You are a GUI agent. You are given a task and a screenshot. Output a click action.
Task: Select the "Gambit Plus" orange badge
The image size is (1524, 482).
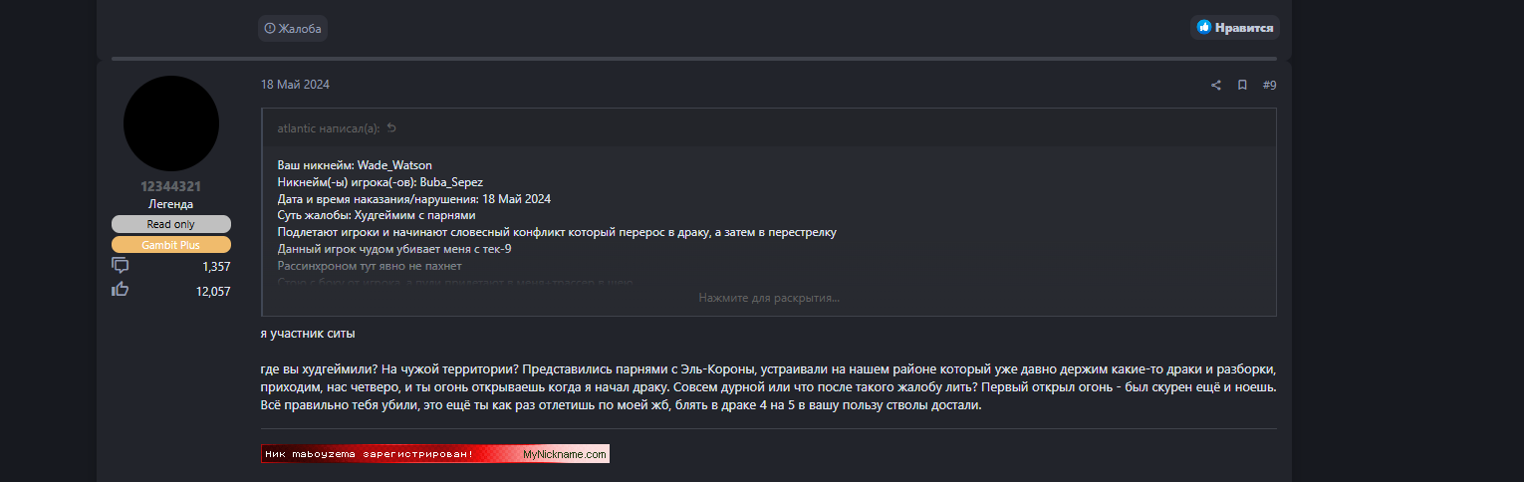pos(171,245)
